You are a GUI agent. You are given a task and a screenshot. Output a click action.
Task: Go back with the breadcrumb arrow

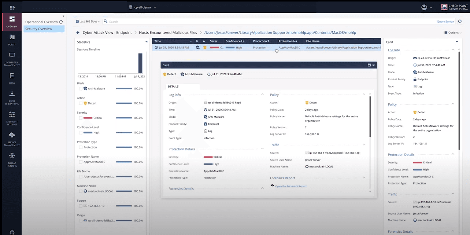pos(78,33)
